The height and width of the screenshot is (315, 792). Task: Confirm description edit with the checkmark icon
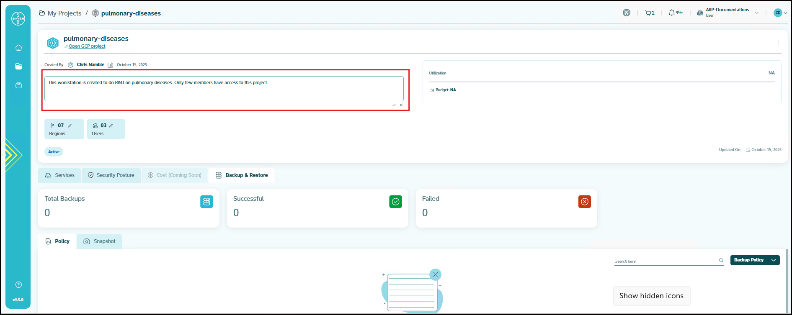coord(394,105)
